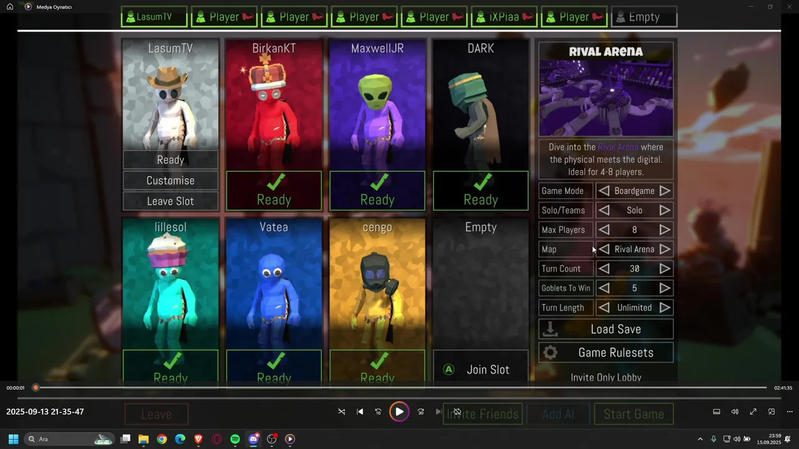The width and height of the screenshot is (799, 449).
Task: Expand the hidden system tray icons chevron
Action: pos(700,439)
